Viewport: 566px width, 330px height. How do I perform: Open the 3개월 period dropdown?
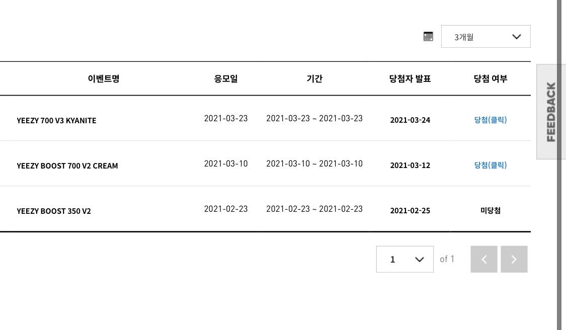pos(486,37)
